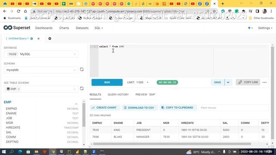
Task: Open Windows taskbar search
Action: tap(12, 152)
